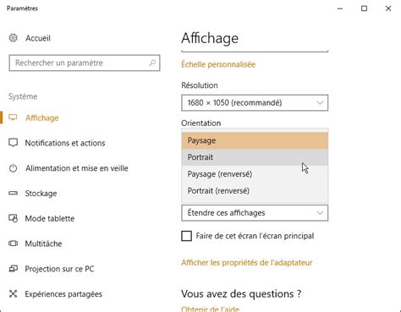The width and height of the screenshot is (401, 312).
Task: Click 'Afficher les propriétés de l'adaptateur' link
Action: 247,263
